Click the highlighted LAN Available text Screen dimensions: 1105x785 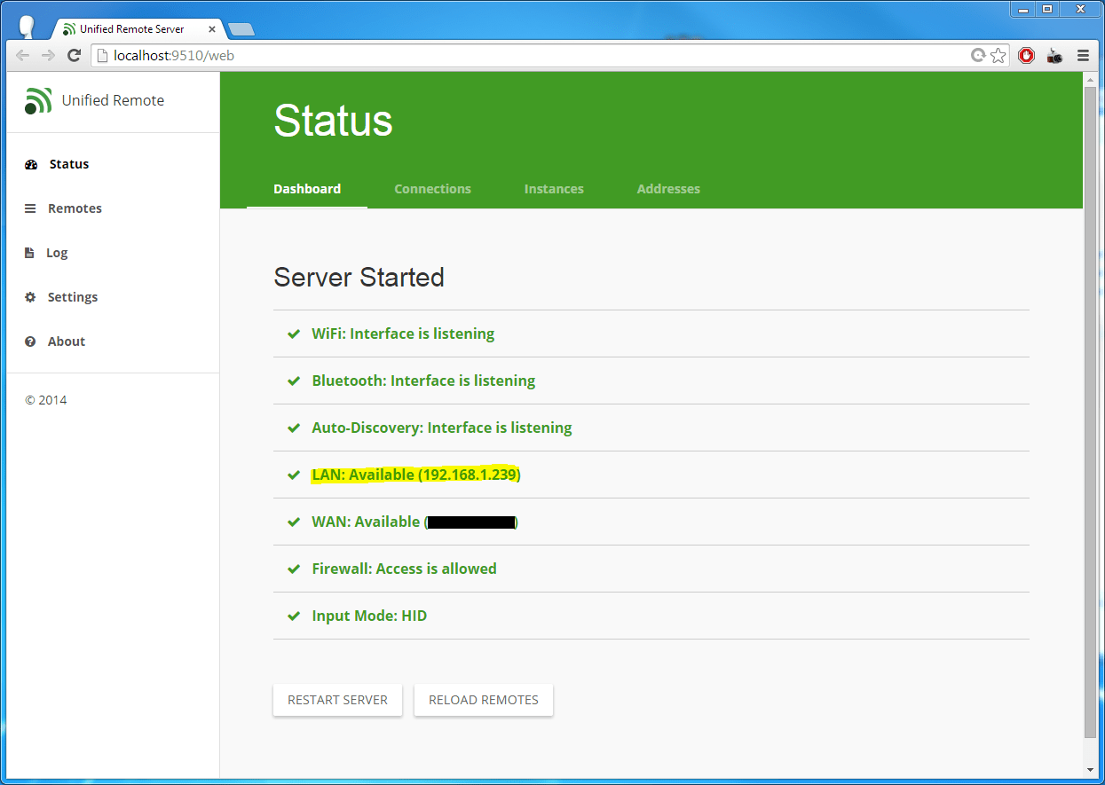[x=415, y=475]
